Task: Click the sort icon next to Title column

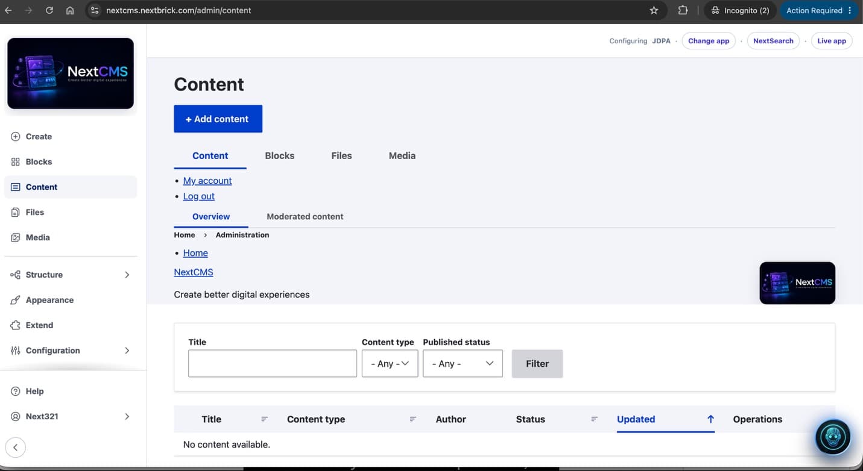Action: pyautogui.click(x=264, y=419)
